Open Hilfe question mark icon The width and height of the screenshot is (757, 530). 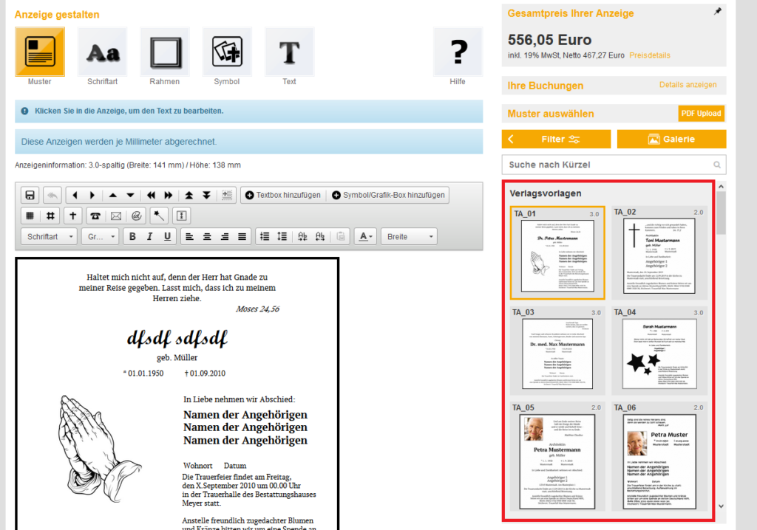pyautogui.click(x=458, y=52)
